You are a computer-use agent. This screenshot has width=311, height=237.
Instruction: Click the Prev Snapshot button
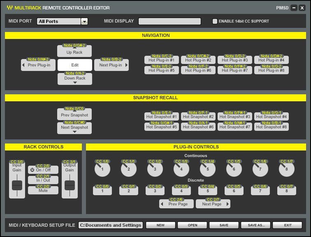pyautogui.click(x=74, y=114)
